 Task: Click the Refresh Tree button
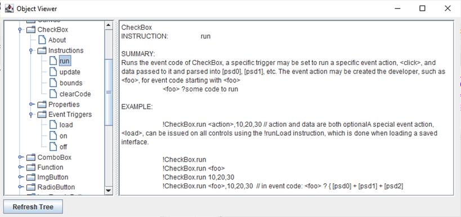(33, 207)
